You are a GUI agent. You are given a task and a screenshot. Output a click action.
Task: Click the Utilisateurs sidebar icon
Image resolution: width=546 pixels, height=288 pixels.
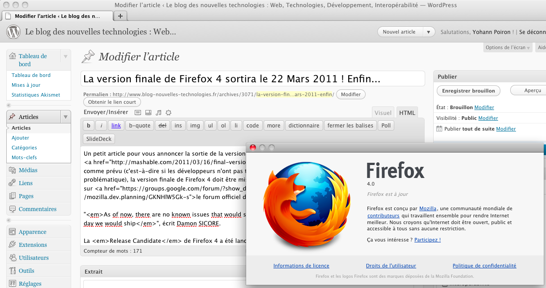(13, 258)
